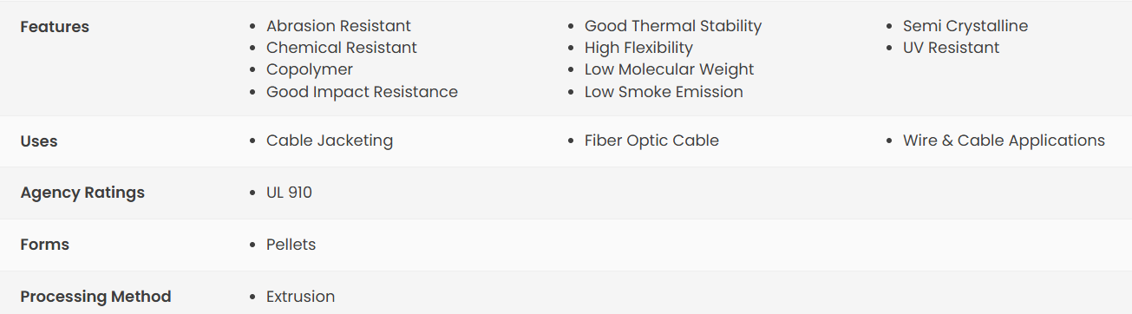
Task: Click the Forms row label
Action: 45,245
